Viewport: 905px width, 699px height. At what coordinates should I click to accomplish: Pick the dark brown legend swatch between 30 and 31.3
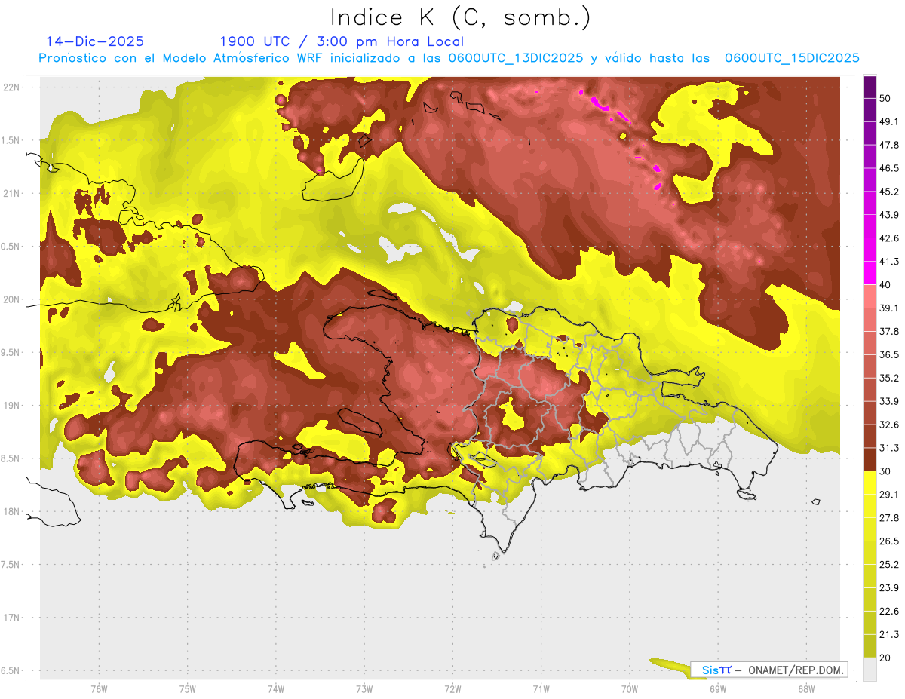click(870, 459)
